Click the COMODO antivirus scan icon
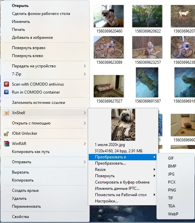 coord(6,84)
